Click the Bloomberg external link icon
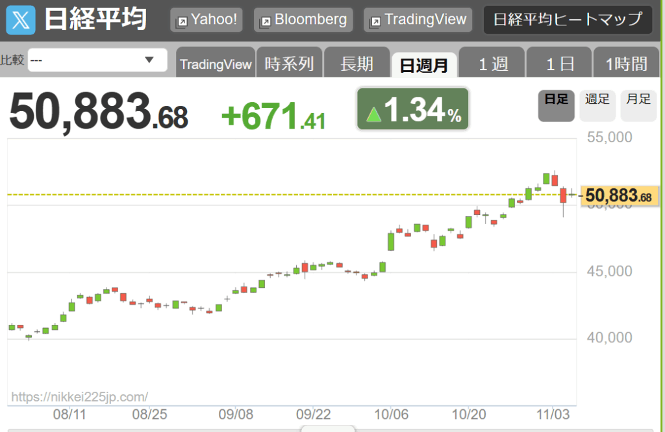This screenshot has width=665, height=432. 266,21
